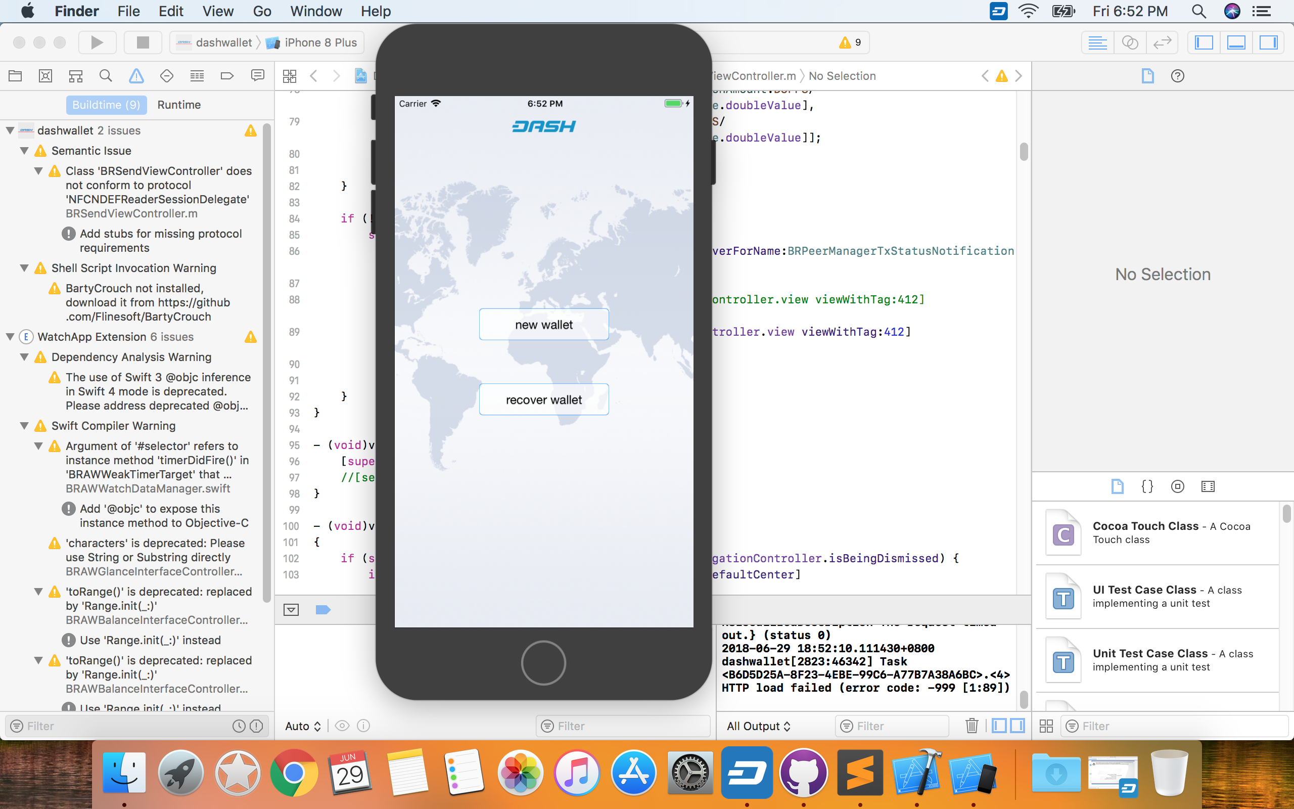1294x809 pixels.
Task: Select the Breakpoint navigator icon
Action: point(227,76)
